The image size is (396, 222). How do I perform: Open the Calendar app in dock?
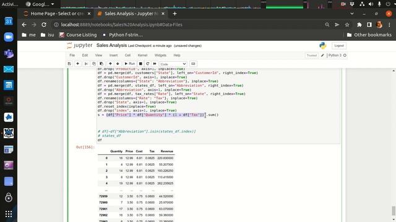pyautogui.click(x=9, y=21)
